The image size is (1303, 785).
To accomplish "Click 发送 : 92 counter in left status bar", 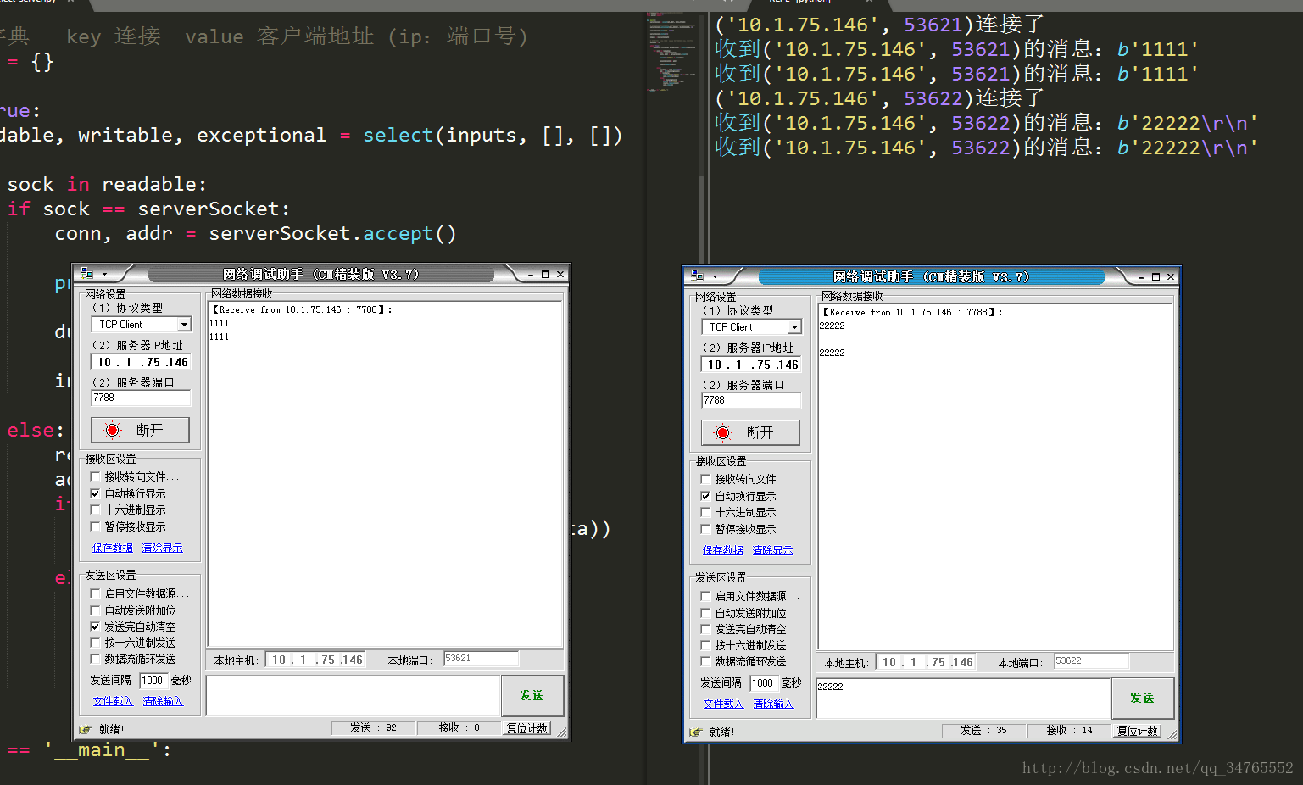I will click(374, 728).
